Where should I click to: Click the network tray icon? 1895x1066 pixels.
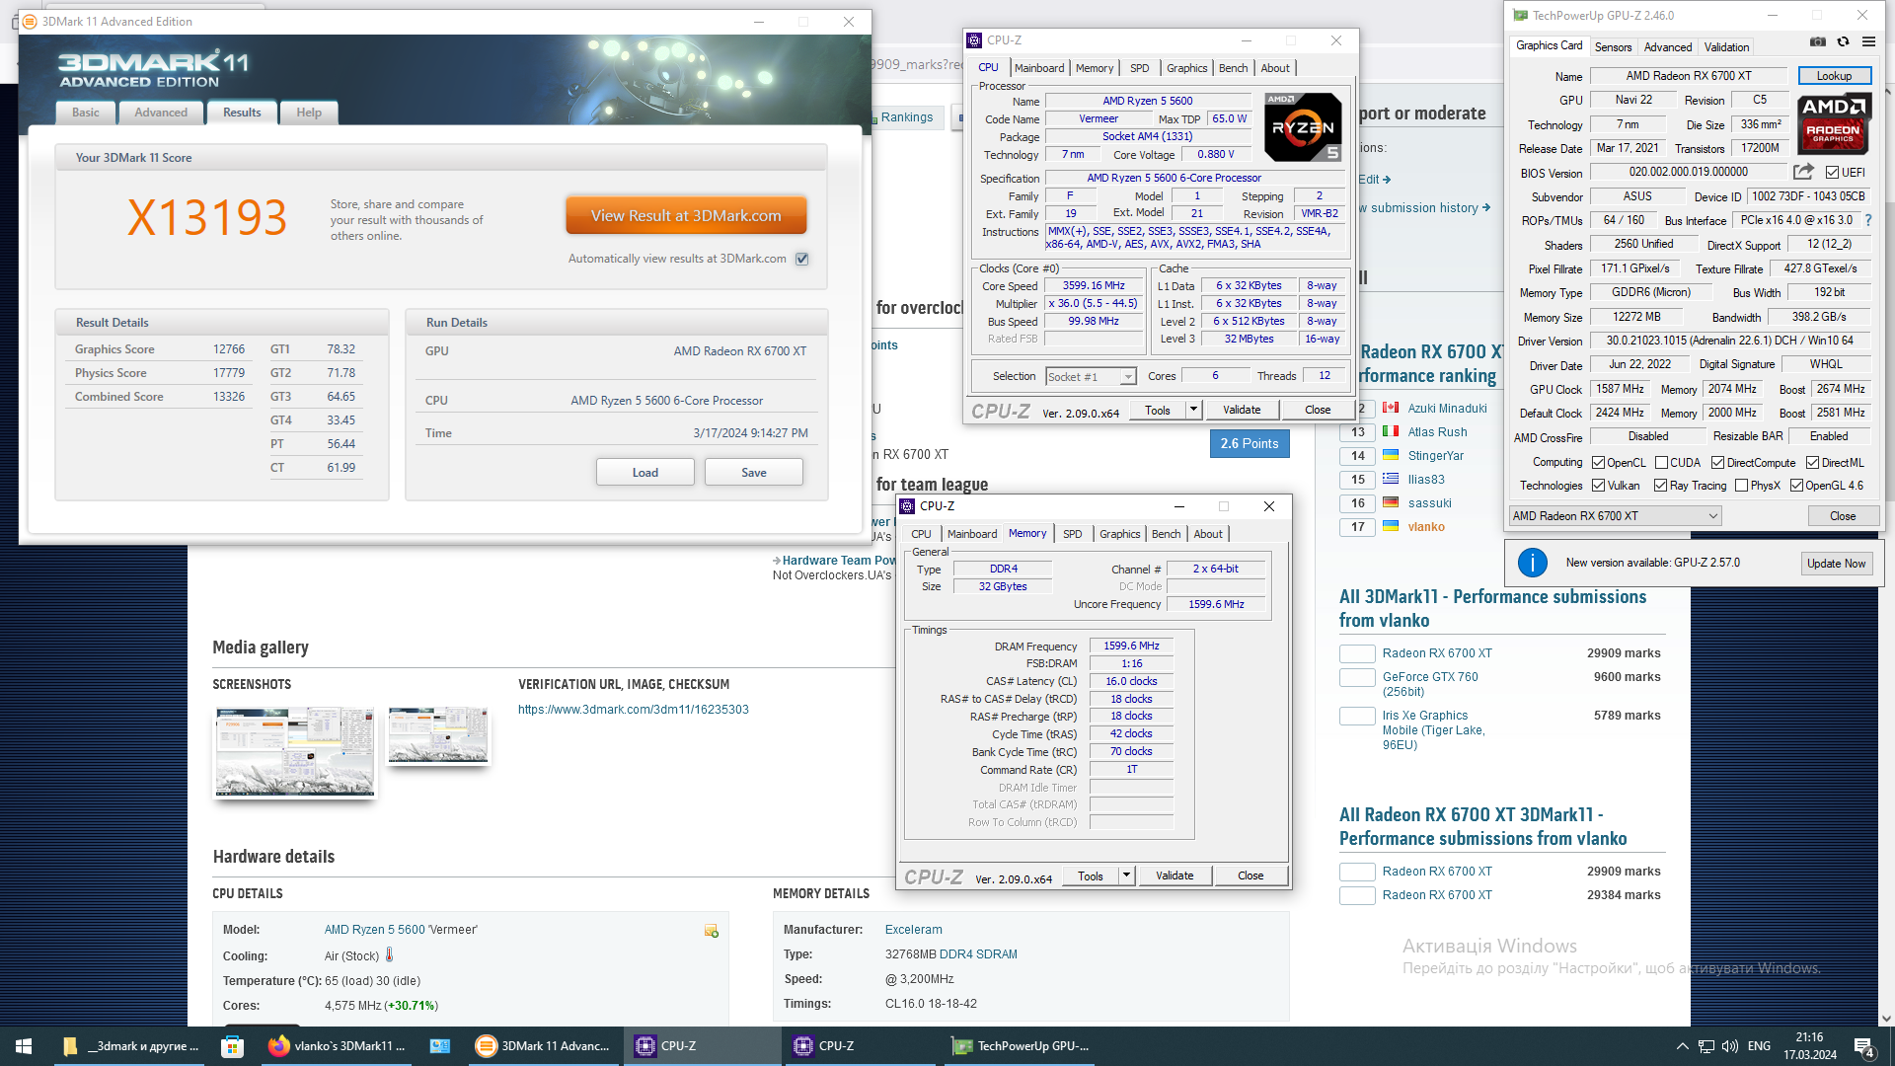pyautogui.click(x=1705, y=1046)
